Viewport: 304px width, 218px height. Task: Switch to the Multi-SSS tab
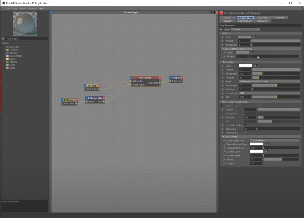[x=262, y=18]
